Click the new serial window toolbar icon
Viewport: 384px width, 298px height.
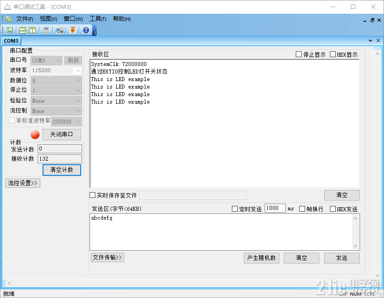click(10, 30)
